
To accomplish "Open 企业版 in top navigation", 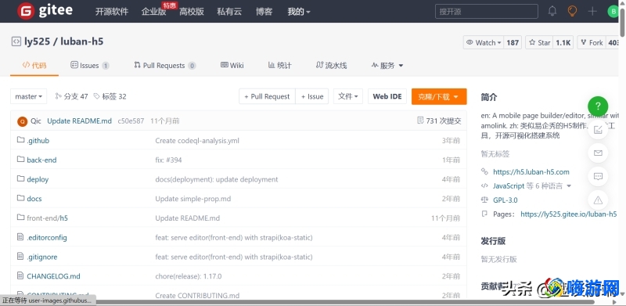I will click(153, 12).
